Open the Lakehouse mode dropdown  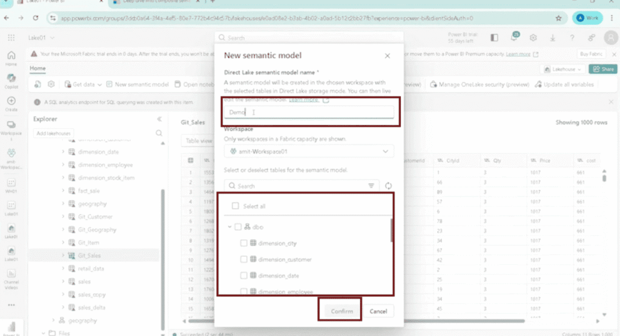563,69
